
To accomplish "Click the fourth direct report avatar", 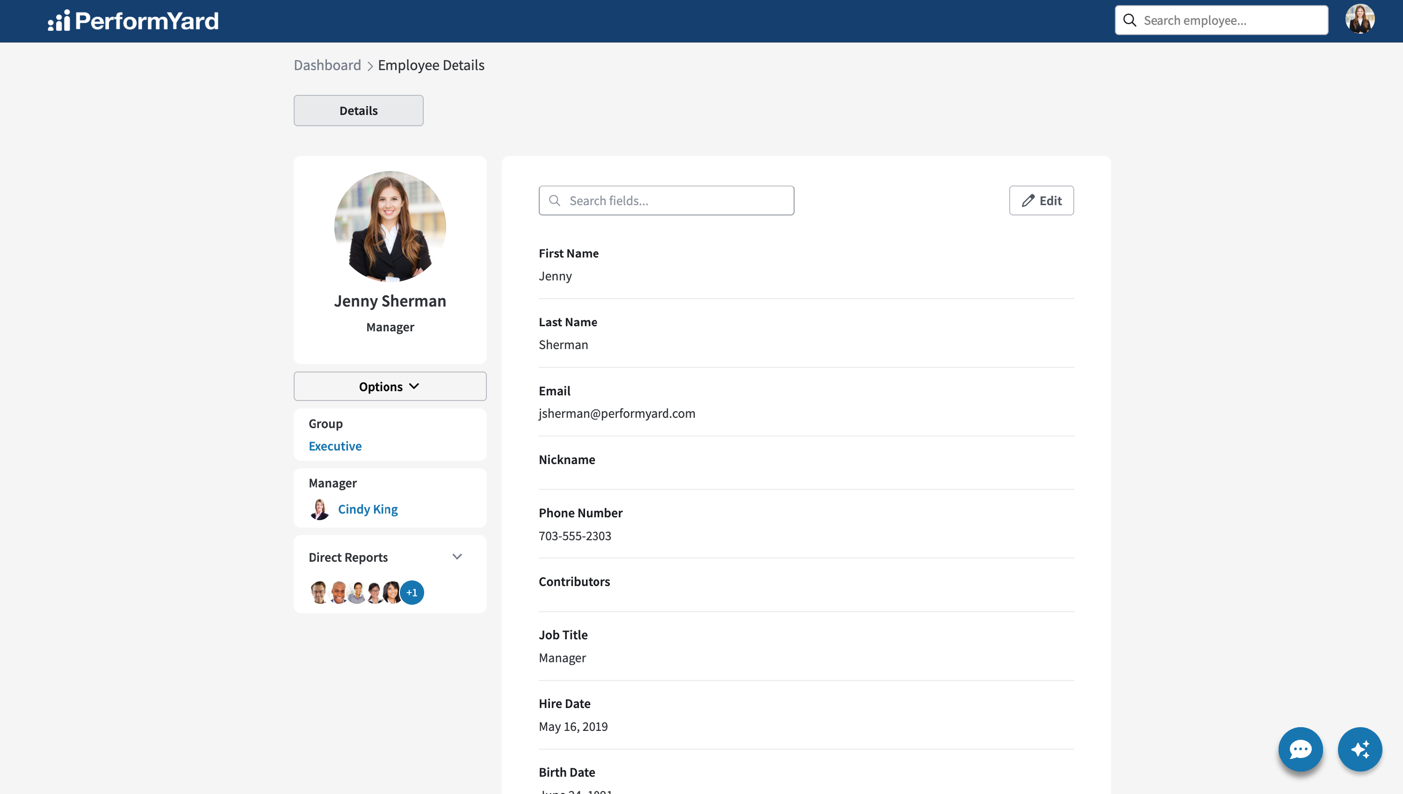I will click(374, 592).
